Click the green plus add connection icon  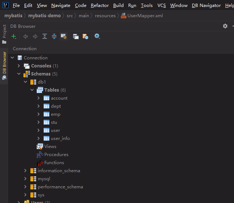14,36
